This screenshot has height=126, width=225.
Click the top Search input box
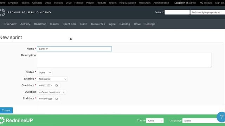[177, 12]
